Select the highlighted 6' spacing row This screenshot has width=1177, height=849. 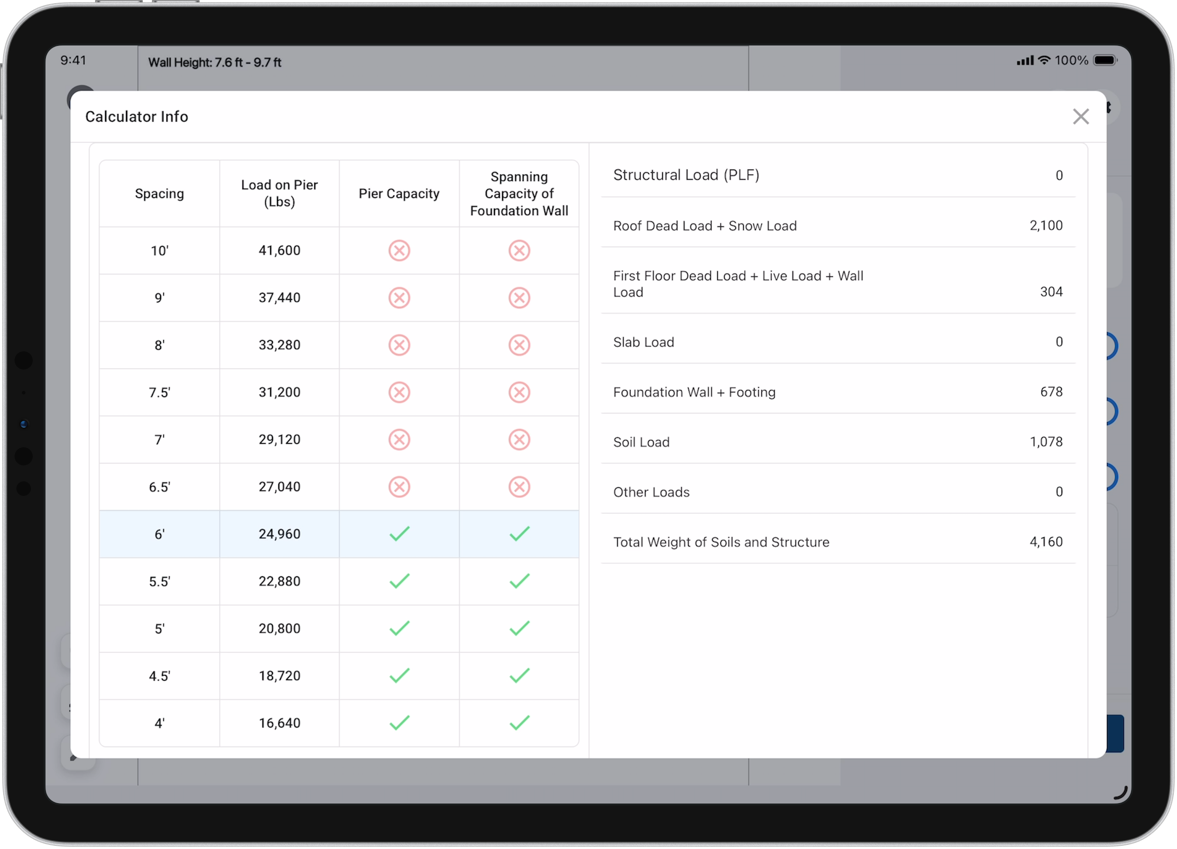[159, 534]
